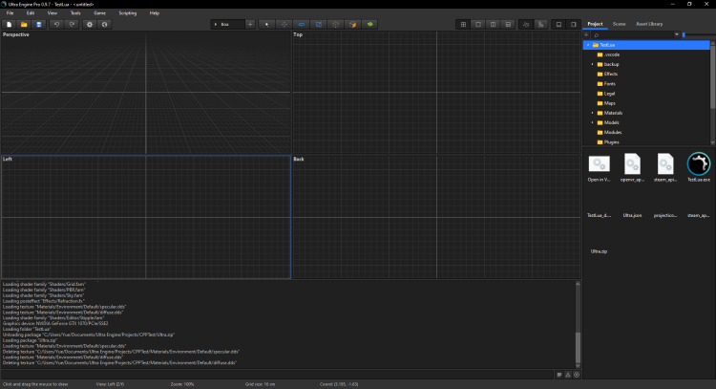Viewport: 716px width, 389px height.
Task: Choose the selection pointer tool
Action: (267, 24)
